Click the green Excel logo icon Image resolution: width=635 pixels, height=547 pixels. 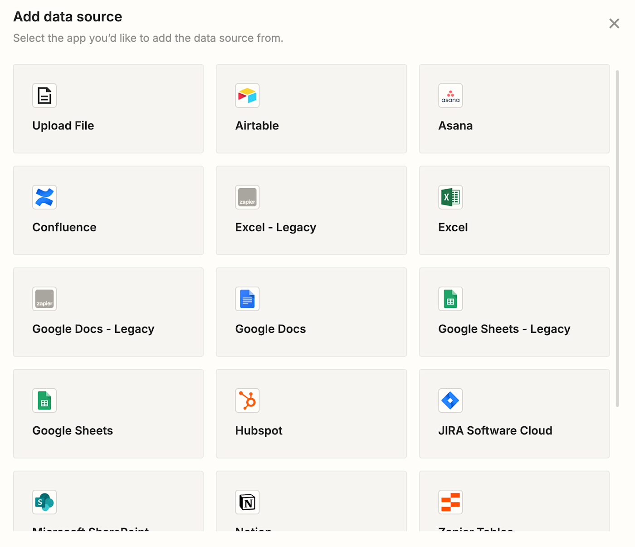tap(450, 197)
